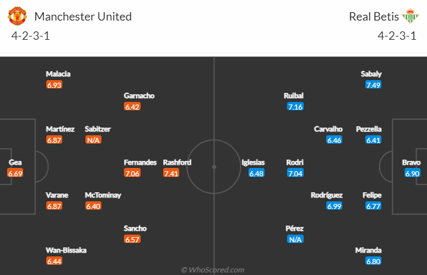Click Ruibal's 7.16 rating badge
427x275 pixels.
[x=295, y=106]
